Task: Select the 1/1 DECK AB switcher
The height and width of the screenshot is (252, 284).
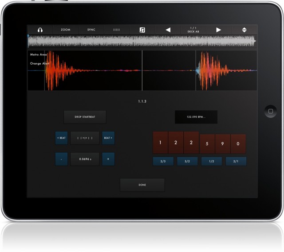Action: pos(193,30)
